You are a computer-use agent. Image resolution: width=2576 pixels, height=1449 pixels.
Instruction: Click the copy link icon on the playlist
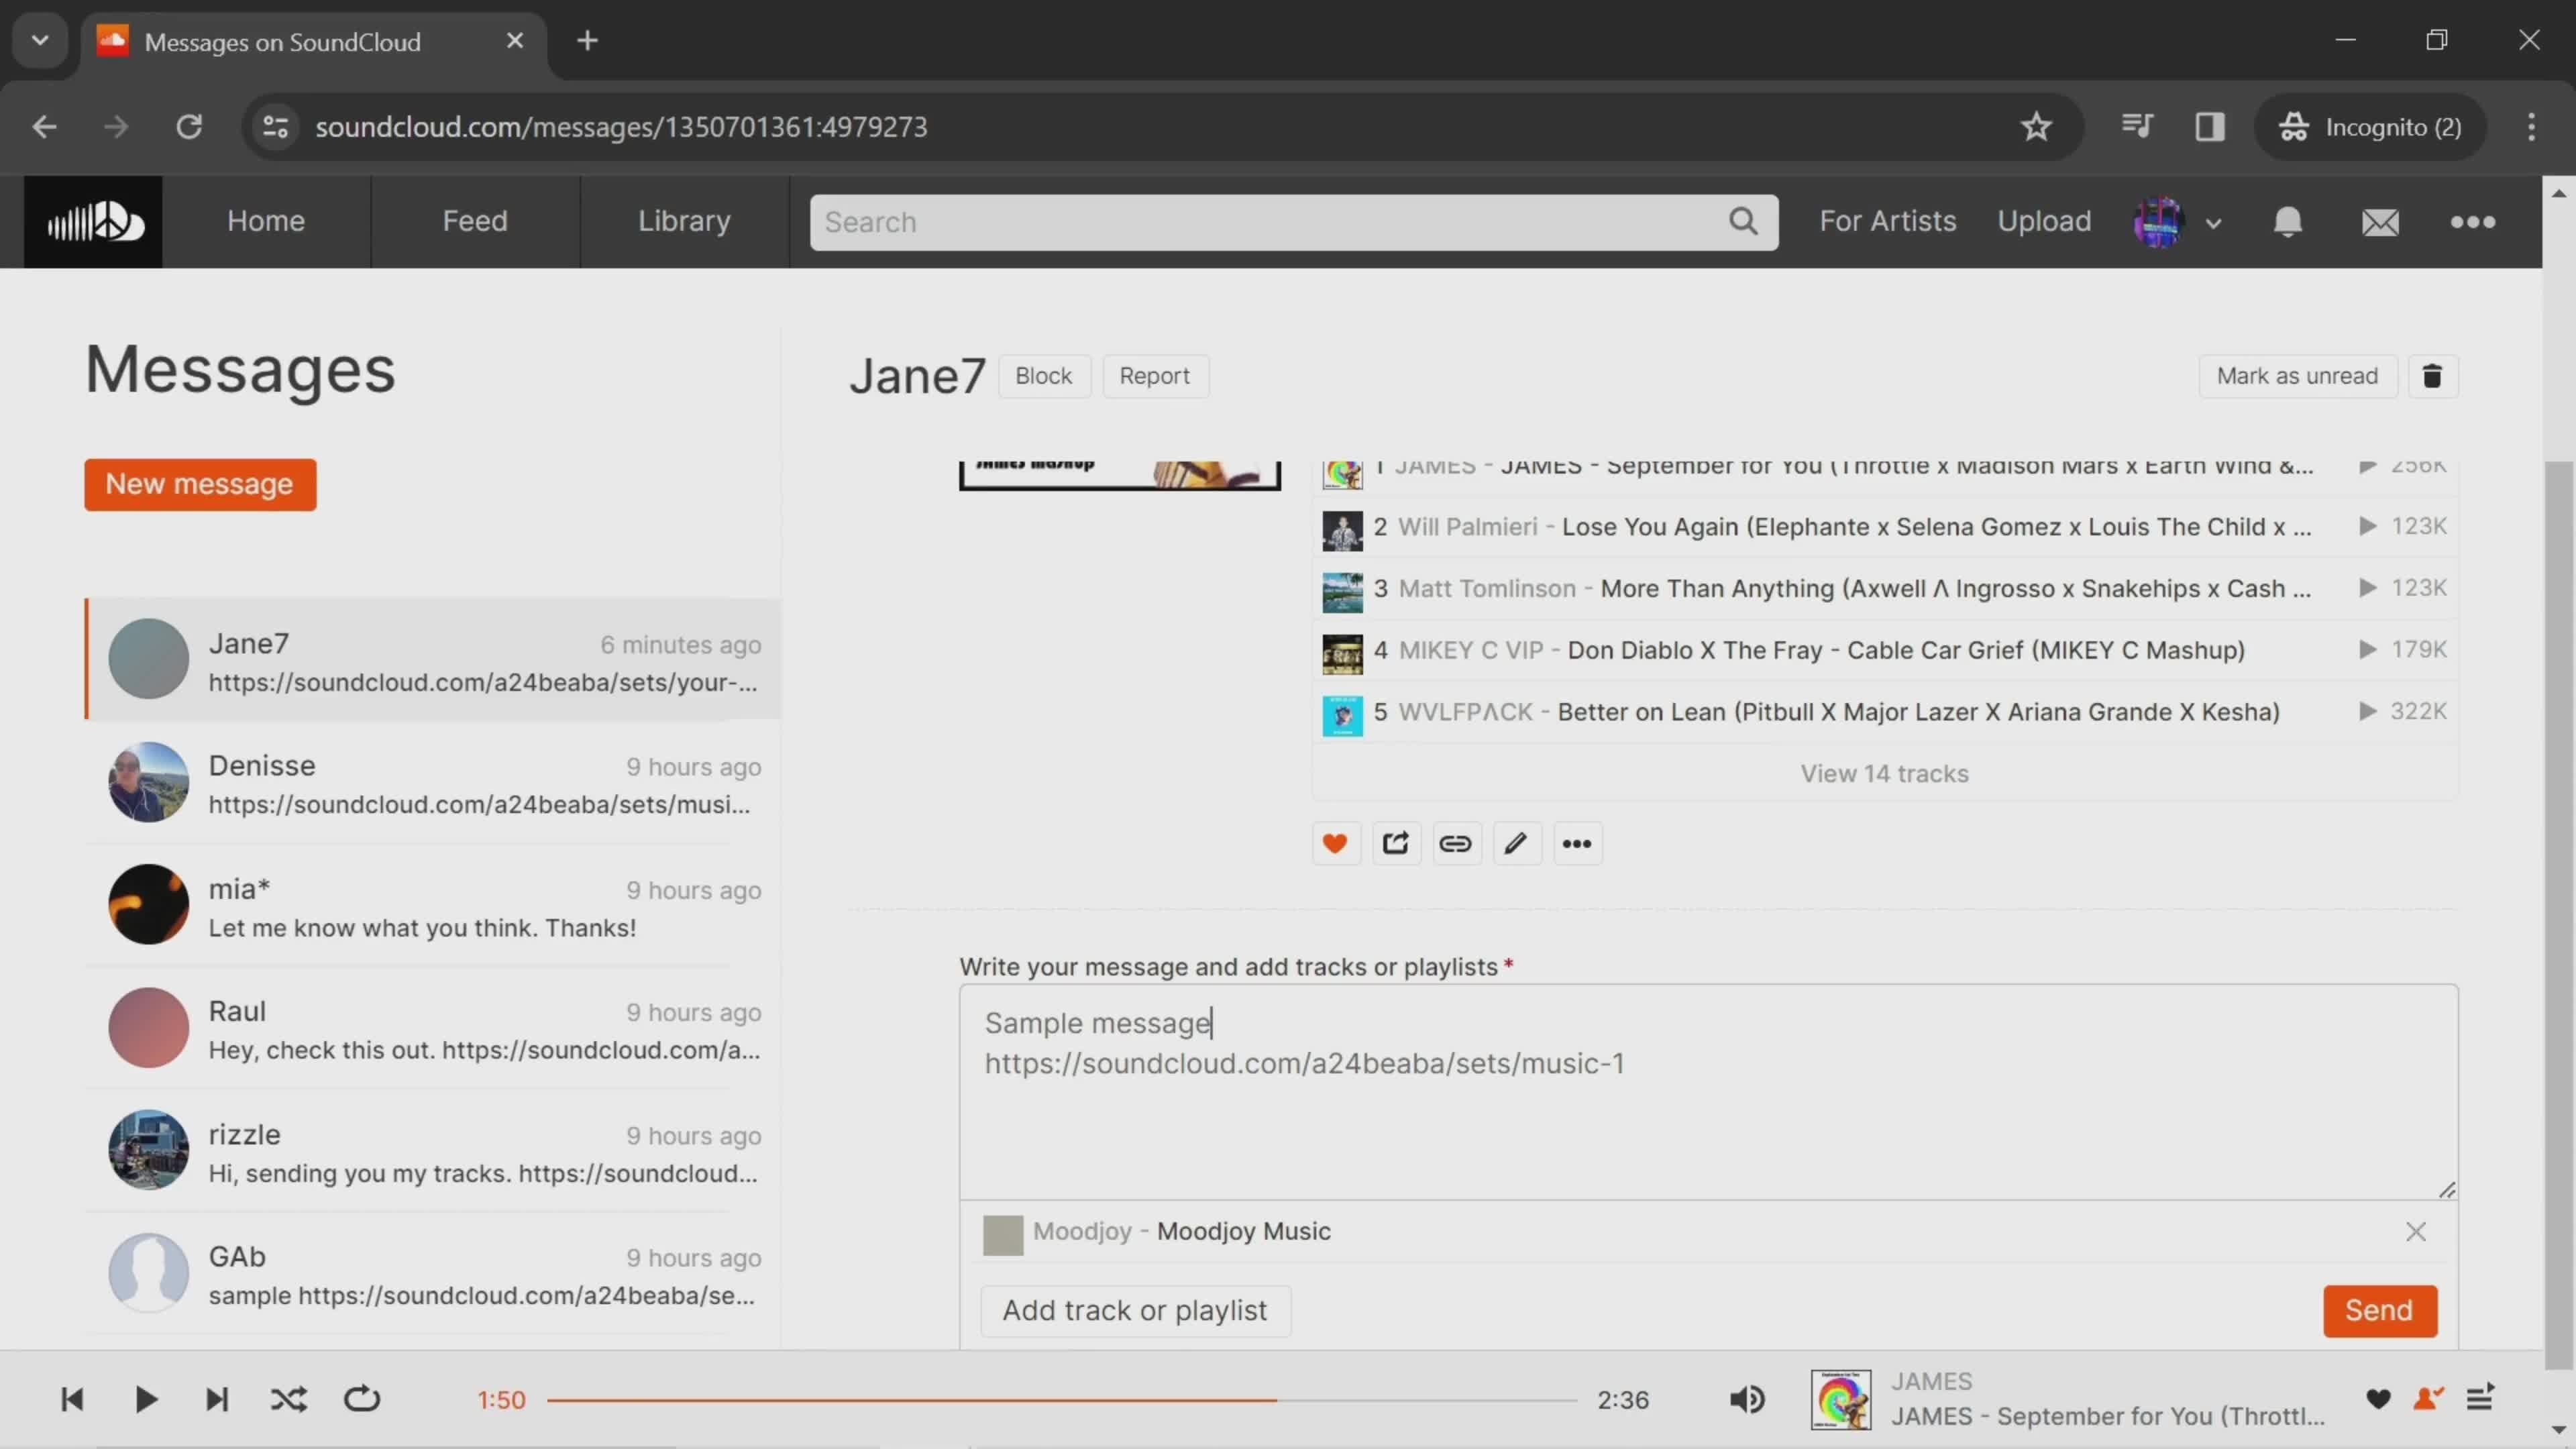[1454, 842]
